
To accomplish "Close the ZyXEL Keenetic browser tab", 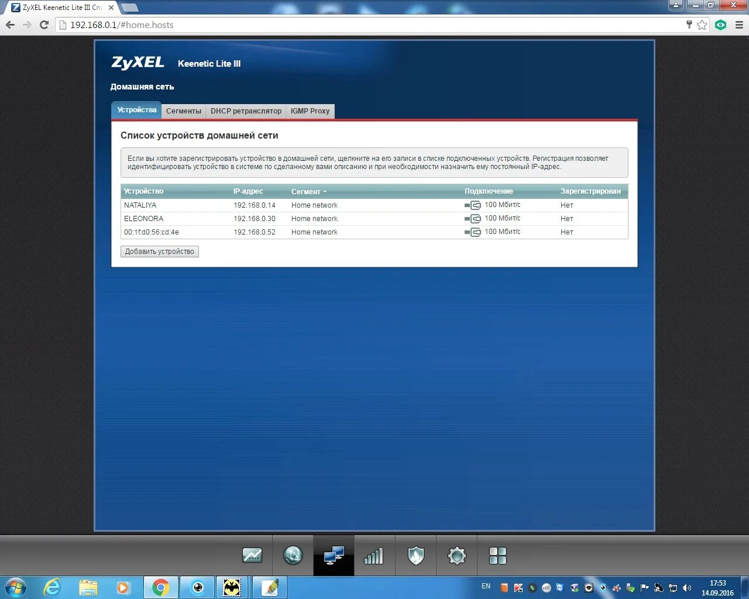I will [111, 8].
